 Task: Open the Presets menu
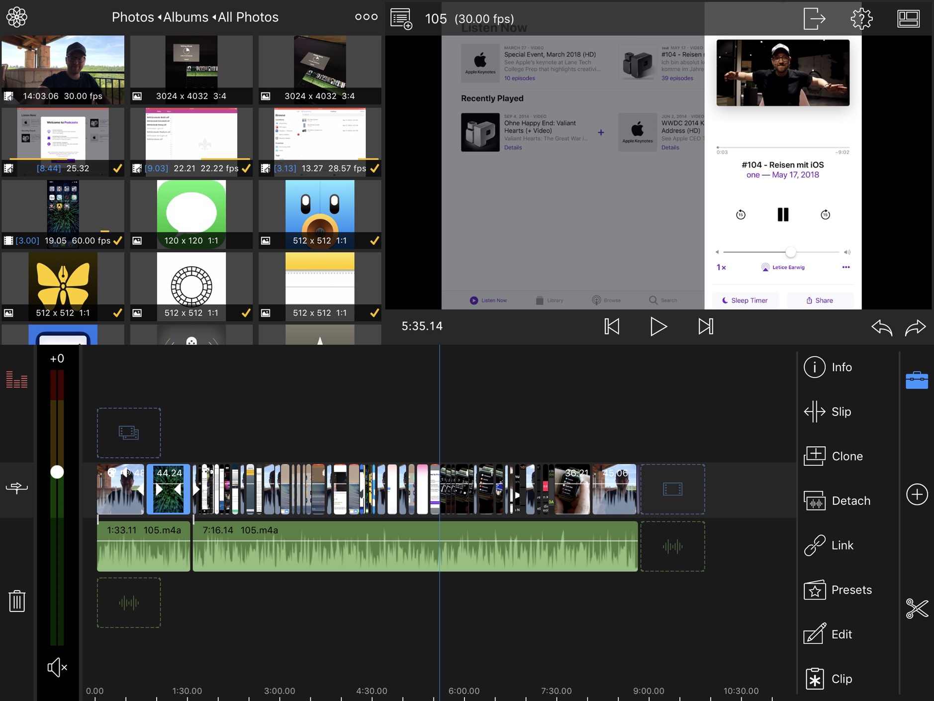[x=838, y=590]
